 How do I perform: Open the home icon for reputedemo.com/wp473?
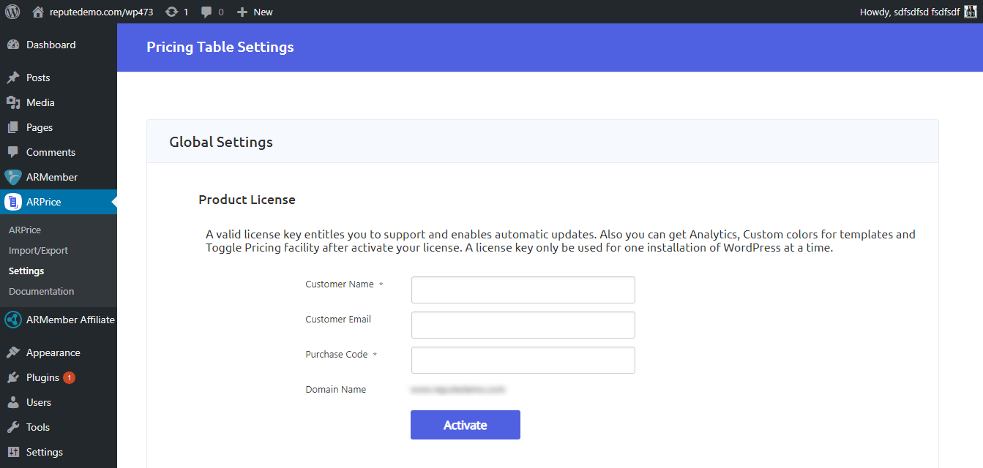tap(38, 12)
